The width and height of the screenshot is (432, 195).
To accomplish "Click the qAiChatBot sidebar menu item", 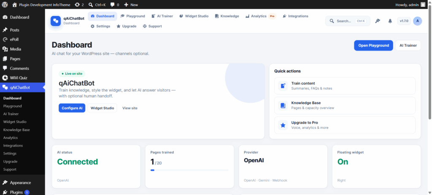I will pyautogui.click(x=22, y=88).
